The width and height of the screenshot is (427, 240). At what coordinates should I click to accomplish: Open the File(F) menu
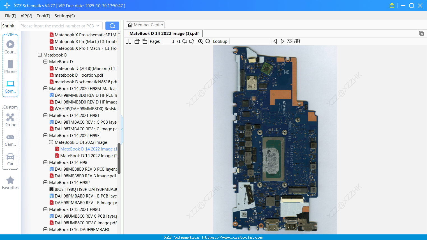pyautogui.click(x=11, y=16)
